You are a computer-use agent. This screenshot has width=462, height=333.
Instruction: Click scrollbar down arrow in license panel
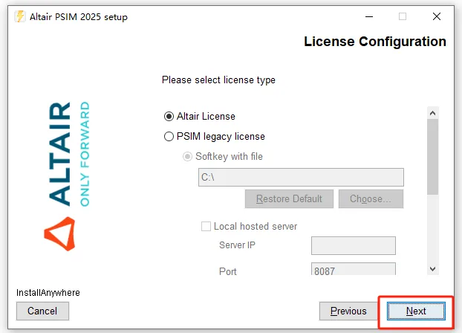pyautogui.click(x=432, y=269)
